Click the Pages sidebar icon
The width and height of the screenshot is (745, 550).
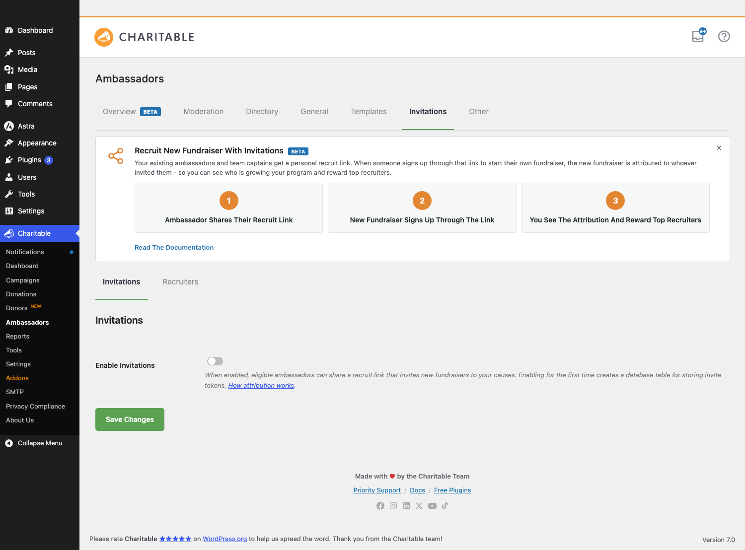pyautogui.click(x=9, y=87)
